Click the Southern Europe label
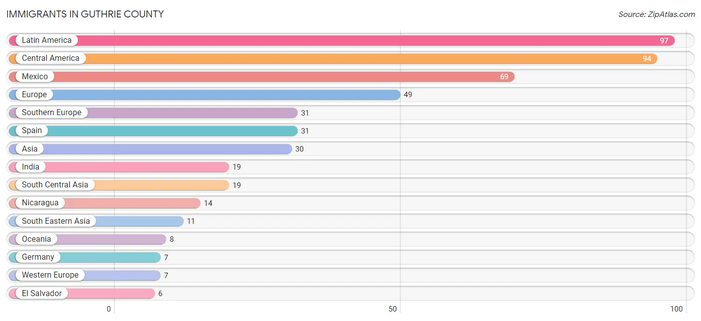 (x=51, y=113)
